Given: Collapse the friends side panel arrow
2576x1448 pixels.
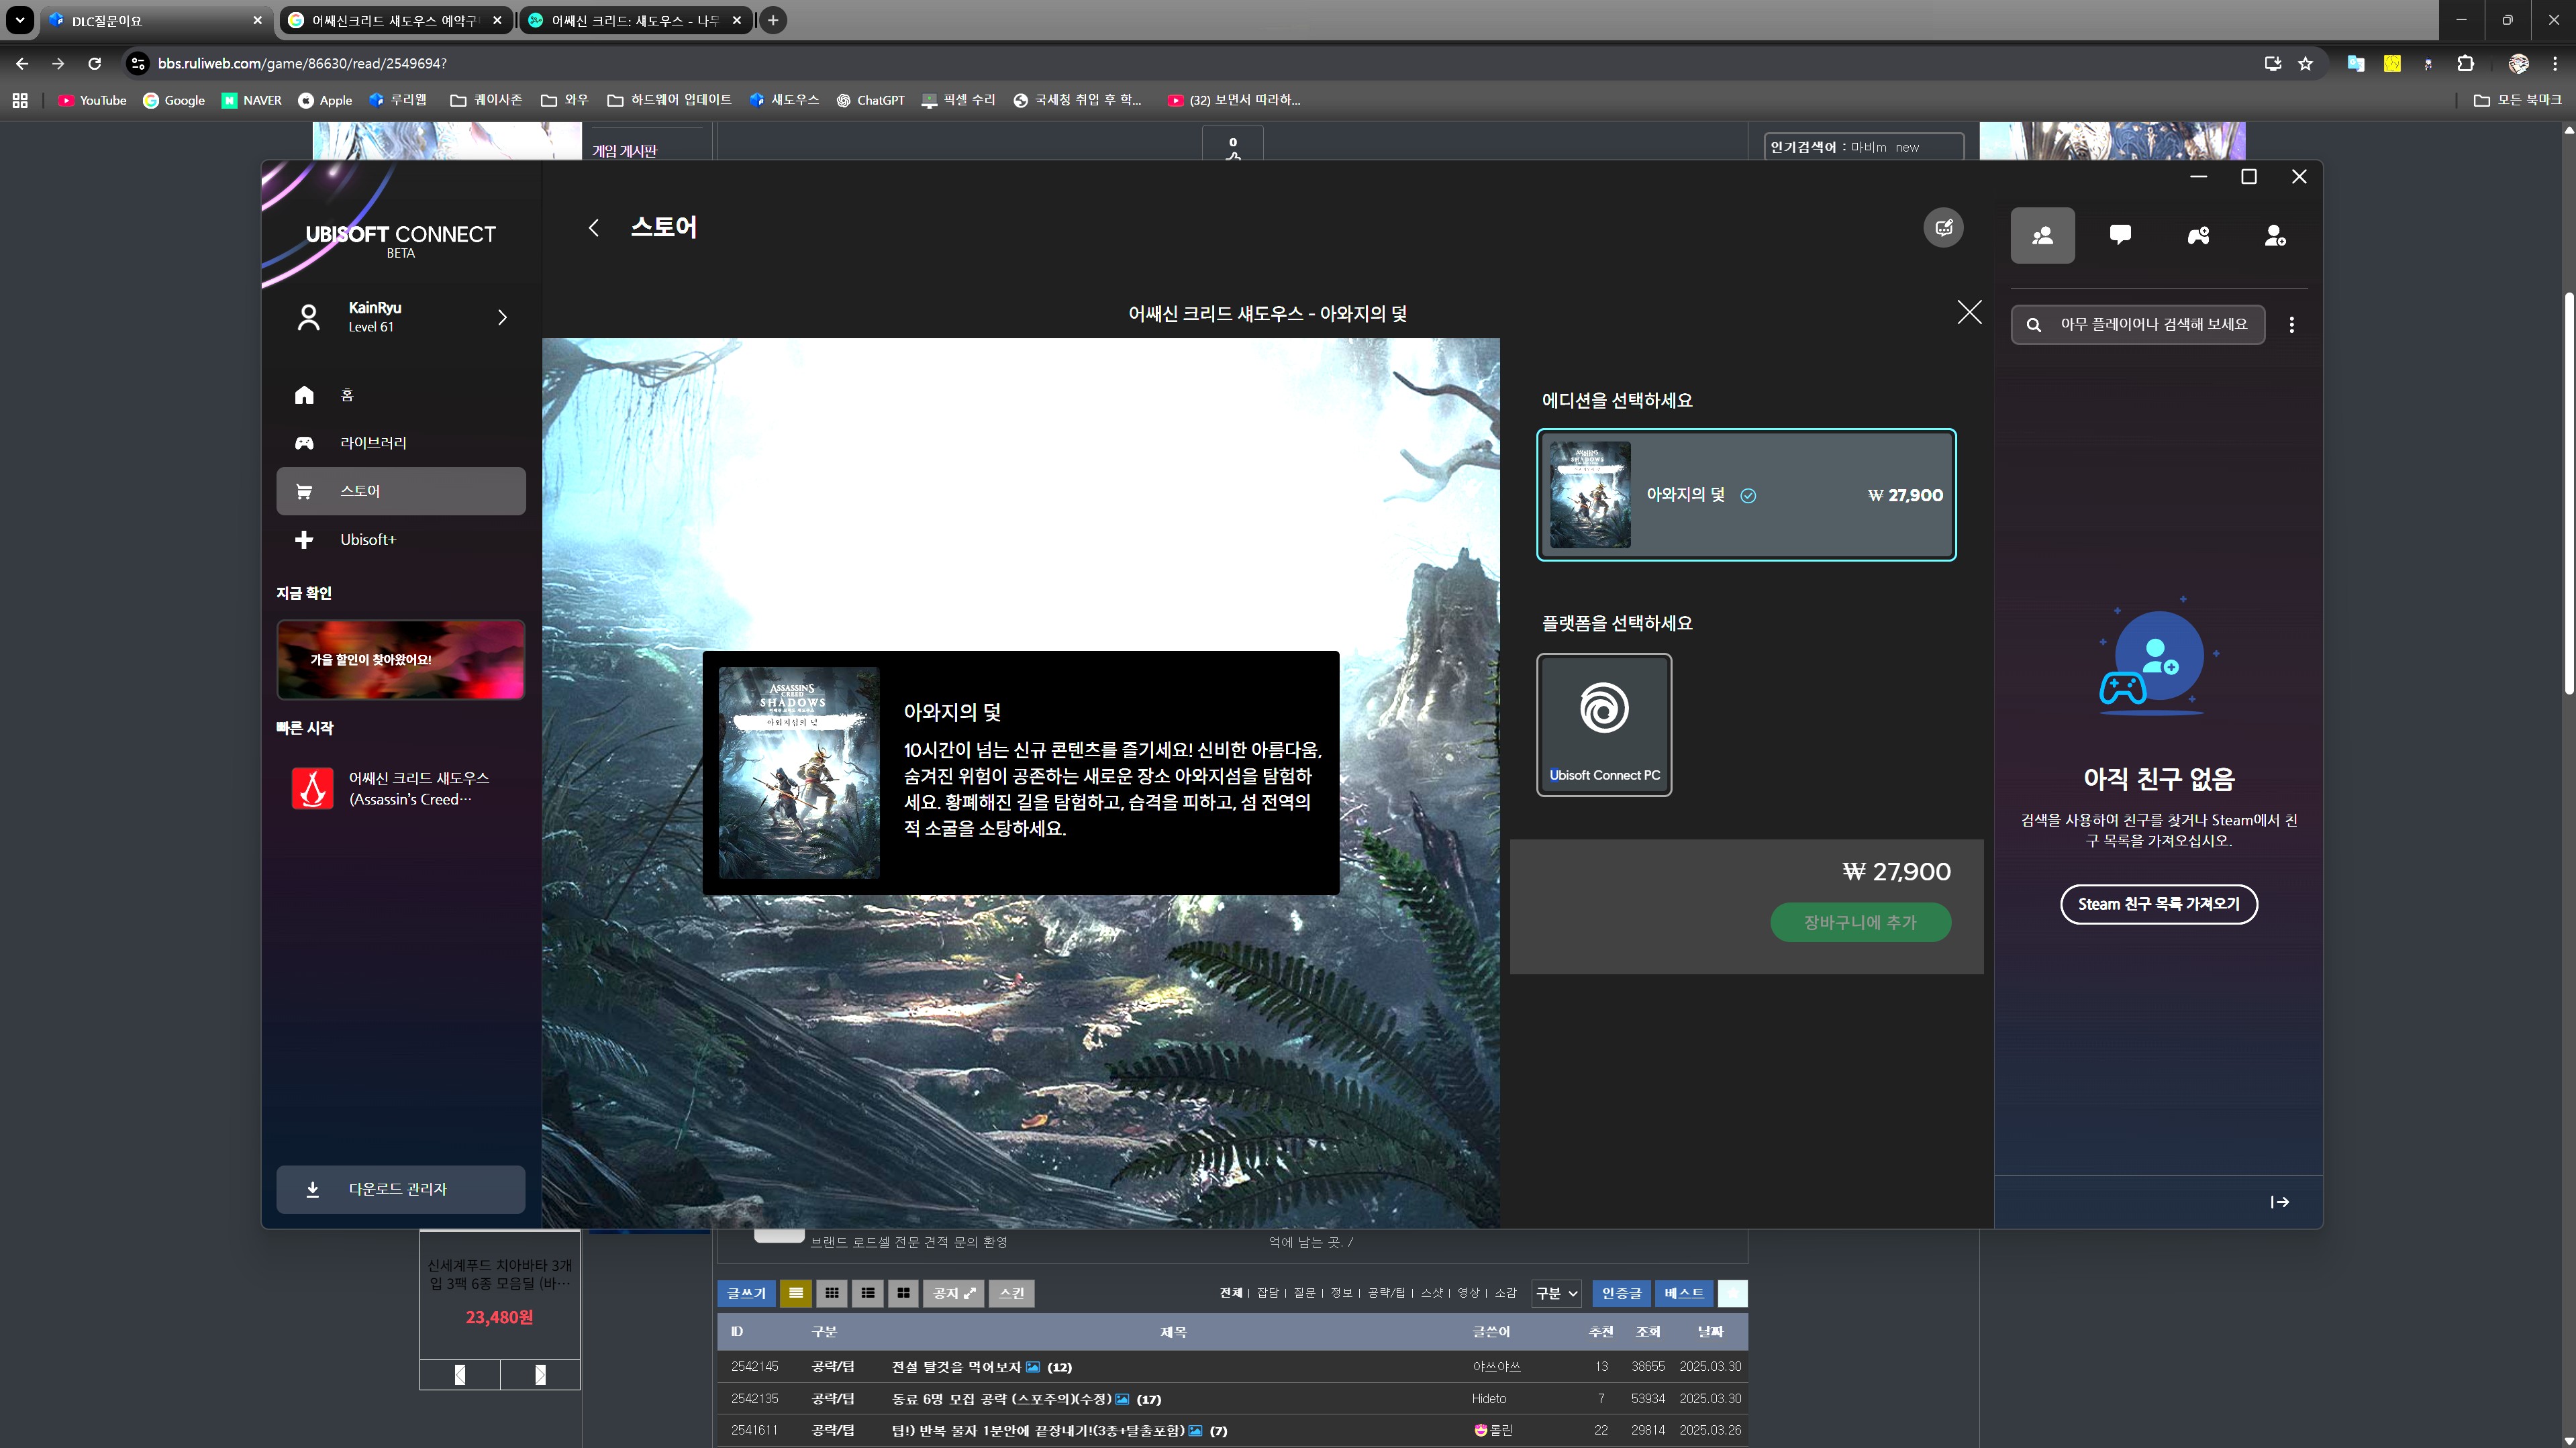Looking at the screenshot, I should point(2279,1202).
